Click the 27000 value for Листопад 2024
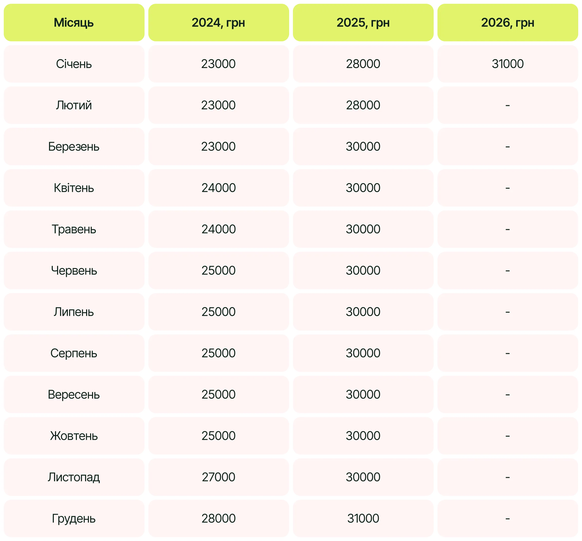This screenshot has width=582, height=541. pos(218,477)
